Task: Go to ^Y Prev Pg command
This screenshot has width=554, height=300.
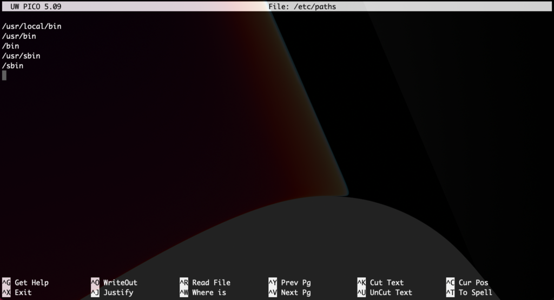Action: pyautogui.click(x=289, y=283)
